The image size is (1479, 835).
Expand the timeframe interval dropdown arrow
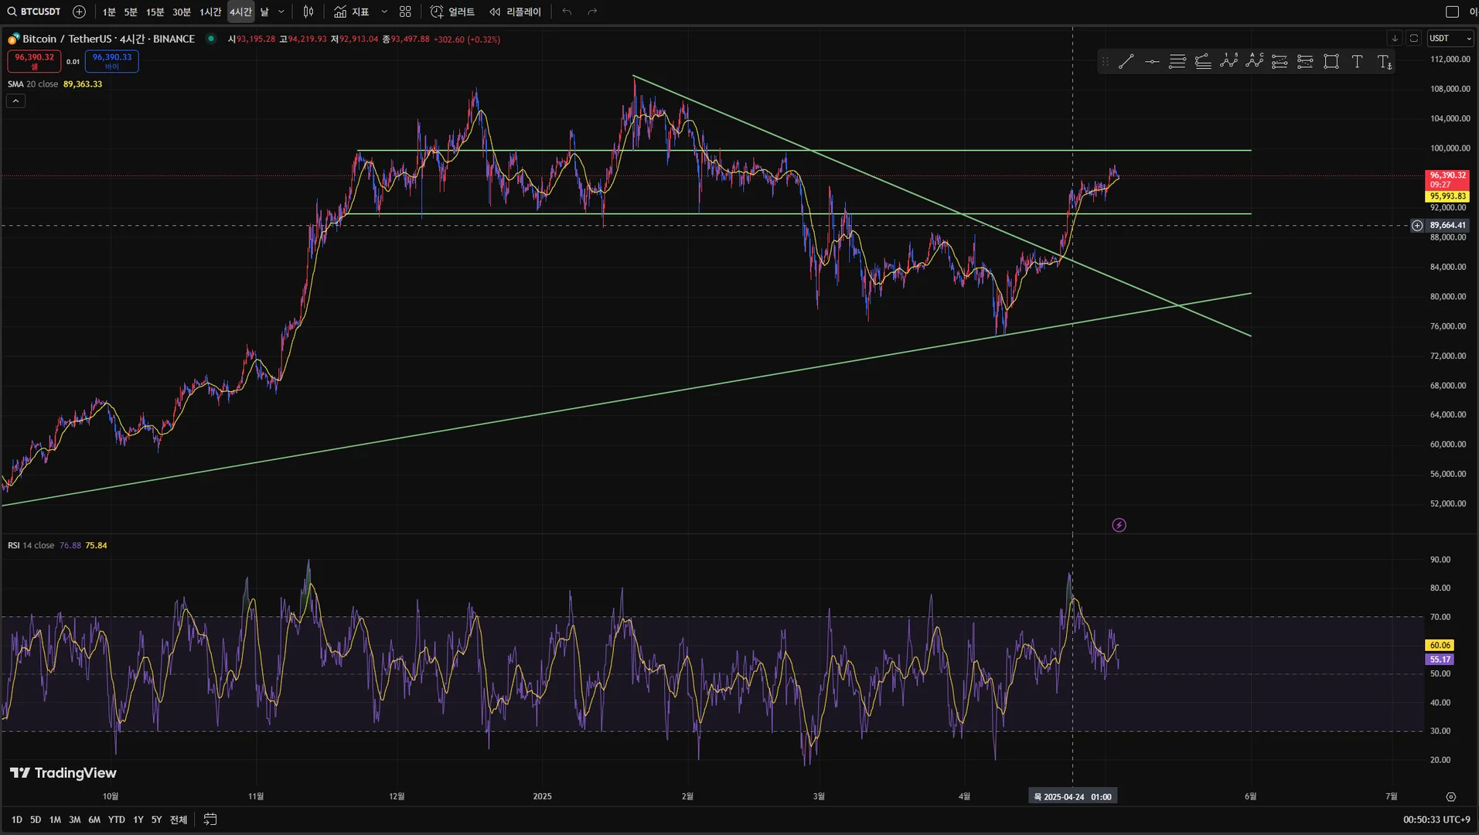pos(281,12)
